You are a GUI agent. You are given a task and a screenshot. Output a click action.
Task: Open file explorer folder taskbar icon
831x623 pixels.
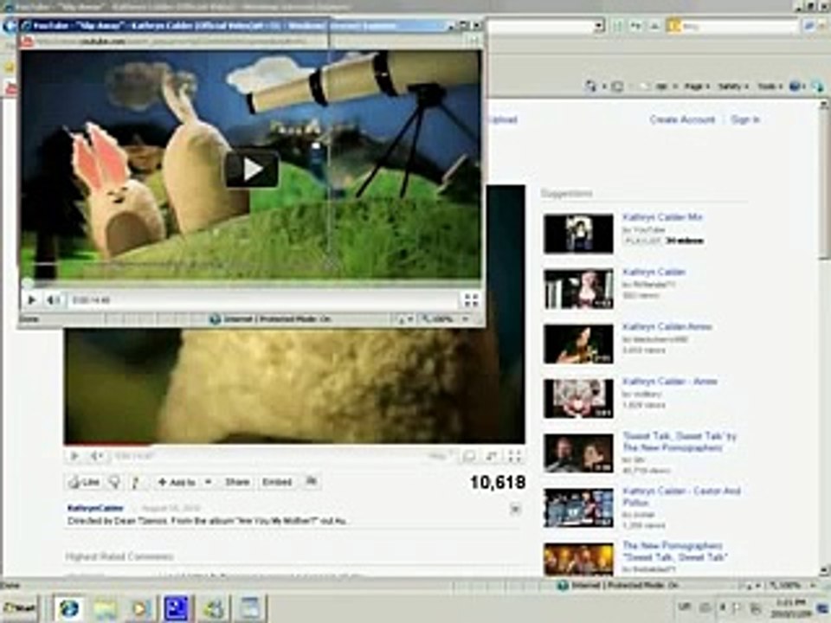click(106, 607)
